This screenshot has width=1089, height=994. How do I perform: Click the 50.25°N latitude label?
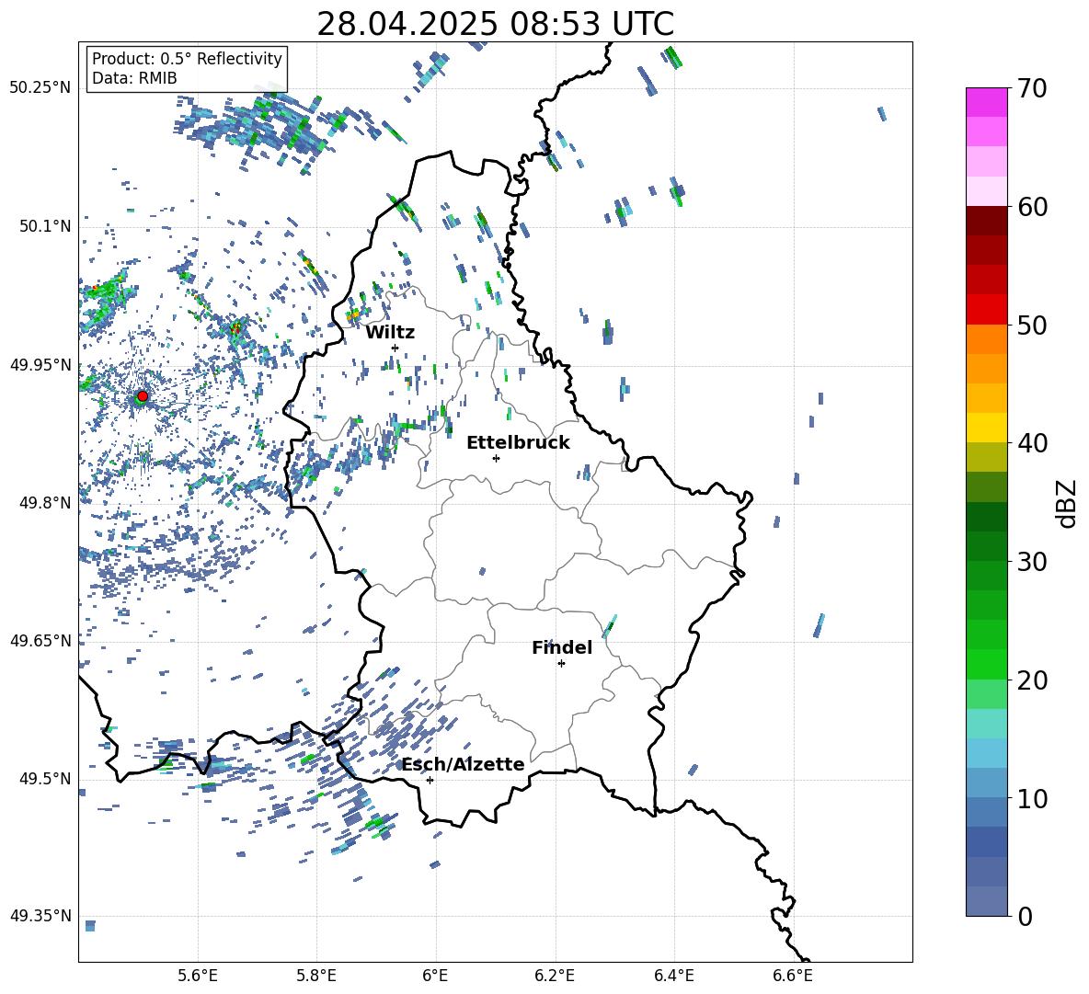point(40,88)
